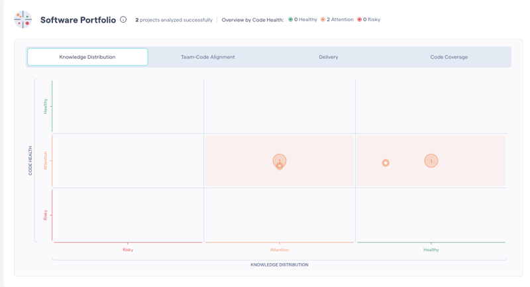Click the small ring marker in the Healthy knowledge column
The width and height of the screenshot is (530, 287).
386,162
